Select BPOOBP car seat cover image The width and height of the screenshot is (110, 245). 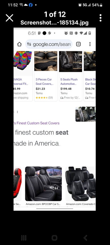(x=43, y=184)
